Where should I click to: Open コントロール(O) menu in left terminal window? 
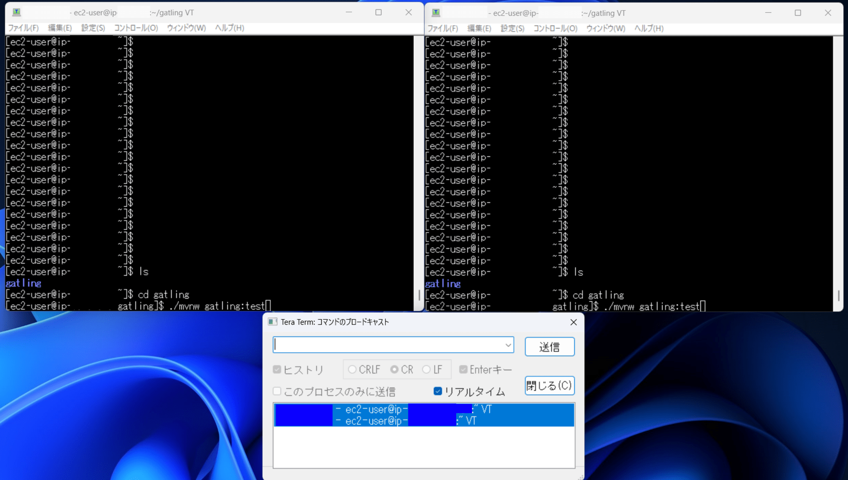(136, 28)
